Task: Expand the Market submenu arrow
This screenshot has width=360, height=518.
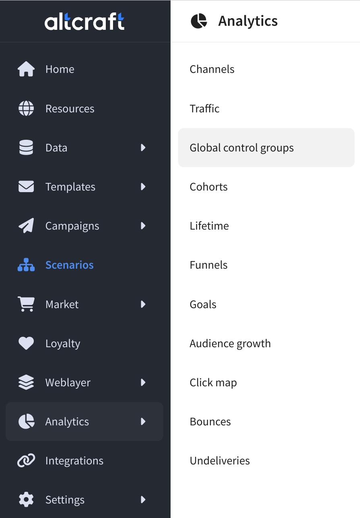Action: click(x=143, y=304)
